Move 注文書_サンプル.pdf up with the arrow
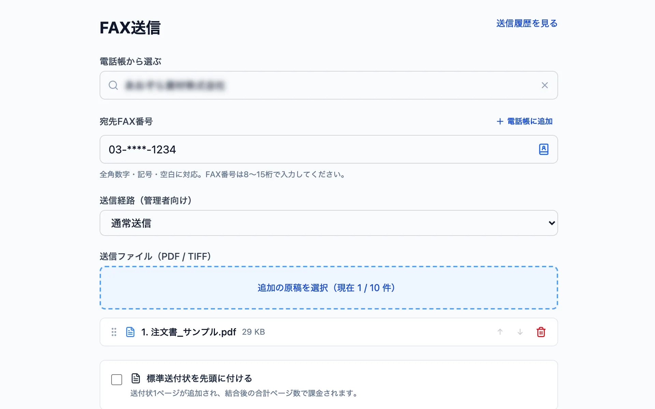The image size is (655, 409). [x=500, y=332]
